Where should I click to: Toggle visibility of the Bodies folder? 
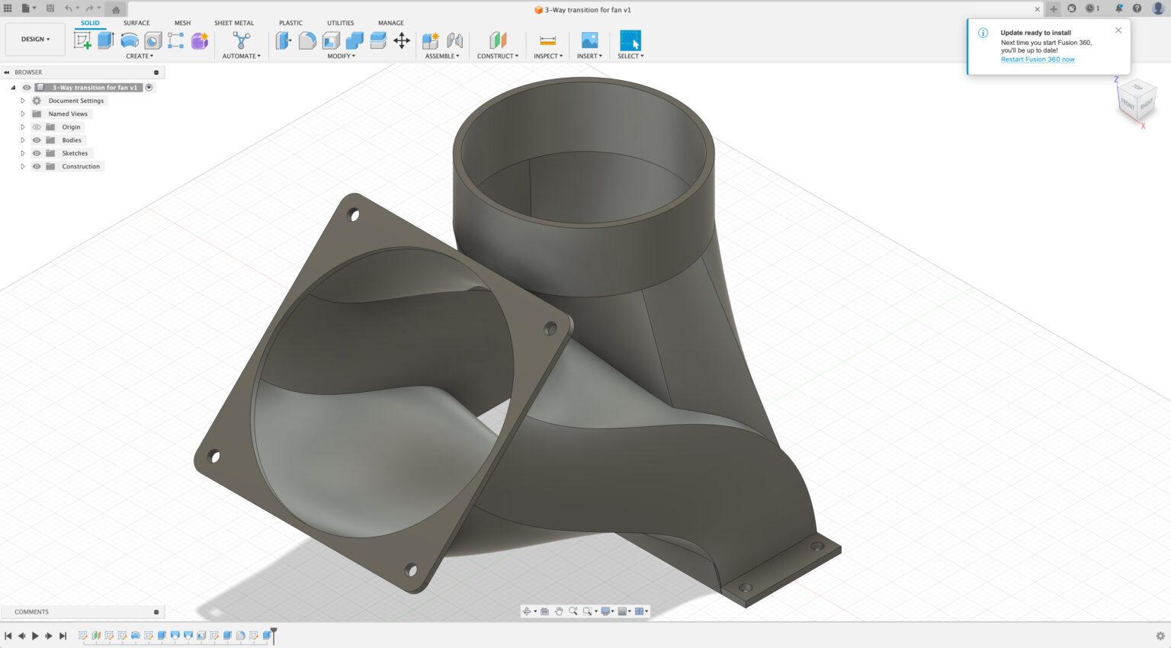click(x=36, y=140)
